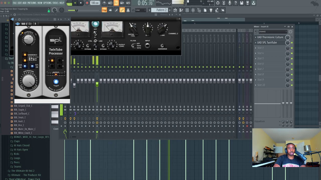This screenshot has width=321, height=180.
Task: Stop playback with the stop button
Action: (81, 3)
